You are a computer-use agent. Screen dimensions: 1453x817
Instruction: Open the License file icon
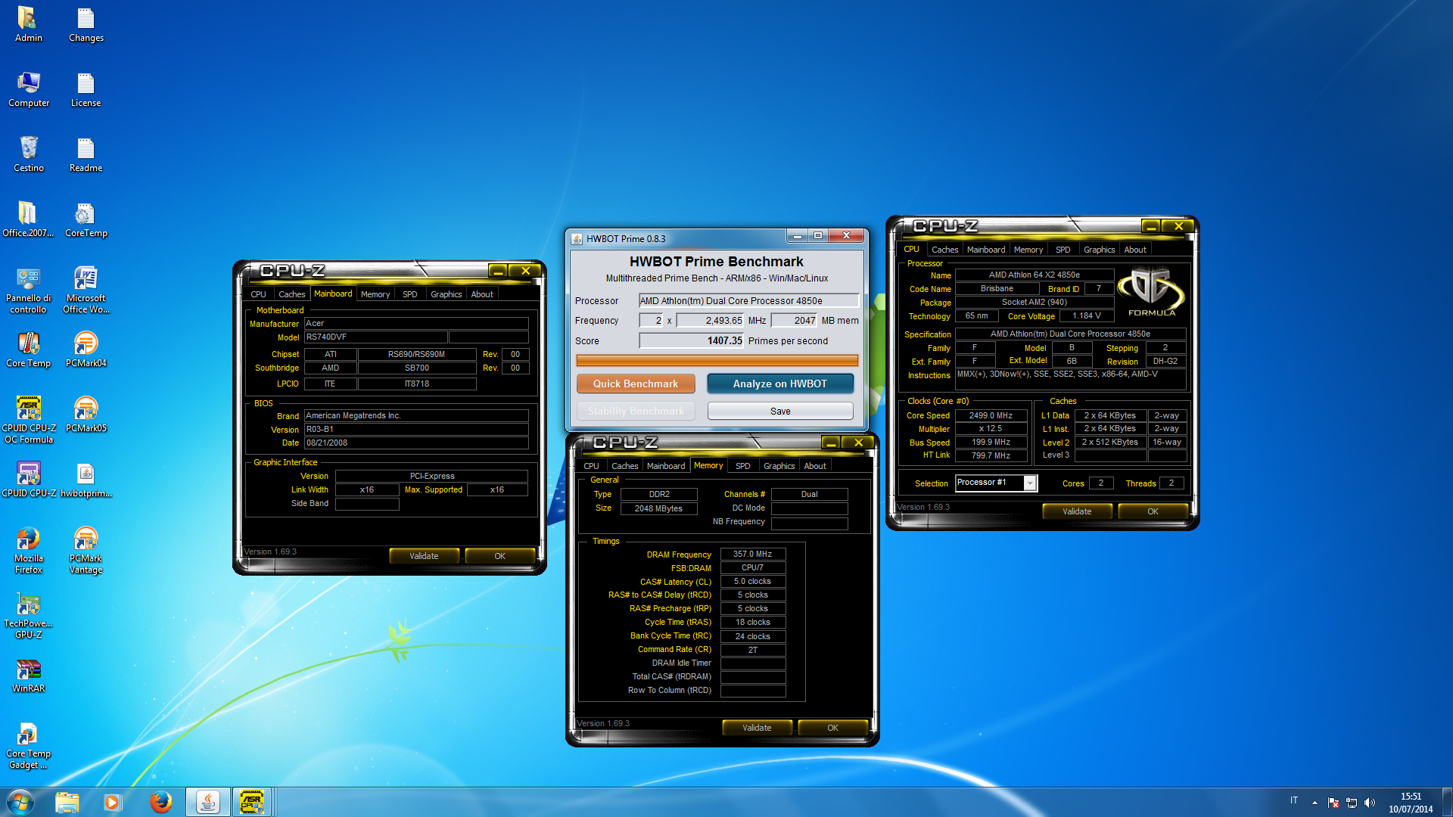(x=86, y=89)
